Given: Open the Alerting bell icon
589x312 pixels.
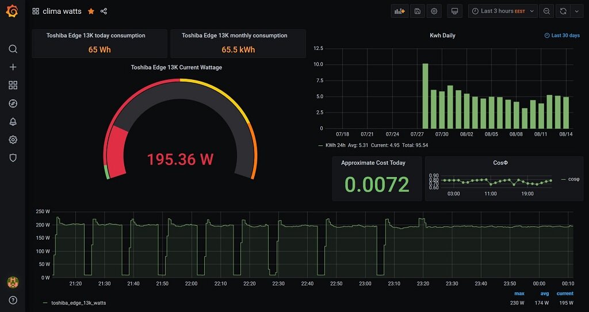Looking at the screenshot, I should tap(13, 122).
